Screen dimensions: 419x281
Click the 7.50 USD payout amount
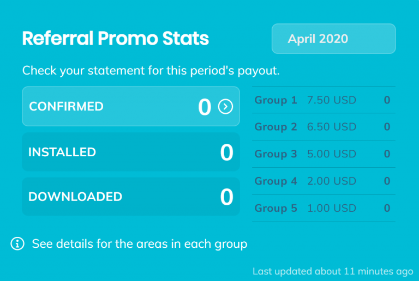[x=332, y=100]
